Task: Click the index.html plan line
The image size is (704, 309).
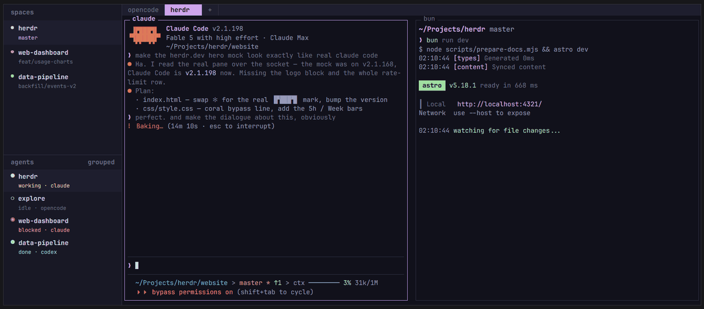Action: pos(261,100)
